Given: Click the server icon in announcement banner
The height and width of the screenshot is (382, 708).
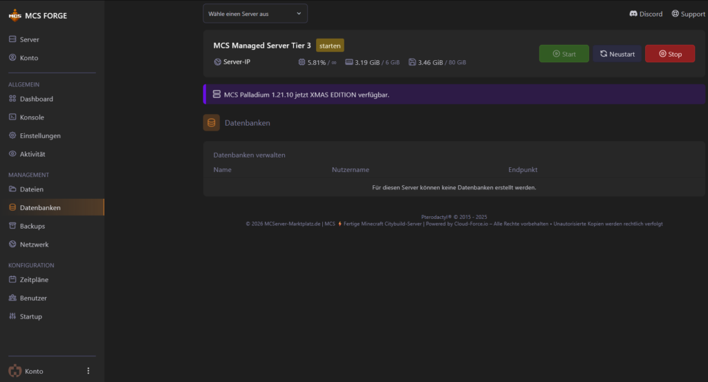Looking at the screenshot, I should [x=216, y=94].
